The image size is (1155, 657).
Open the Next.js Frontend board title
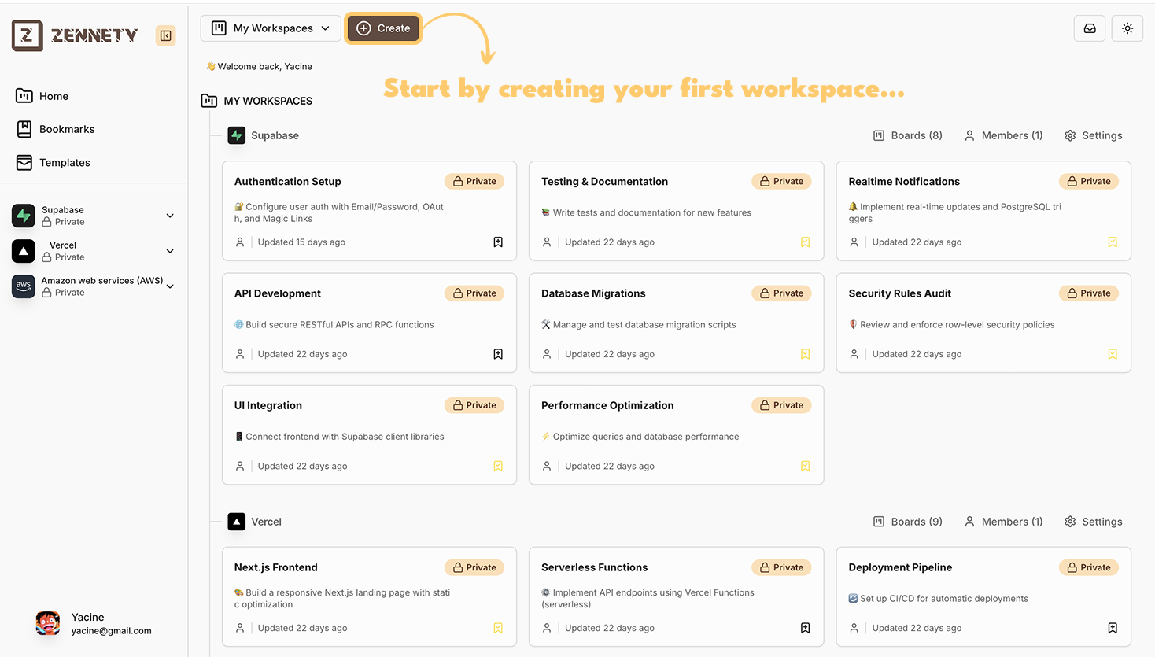[x=276, y=567]
